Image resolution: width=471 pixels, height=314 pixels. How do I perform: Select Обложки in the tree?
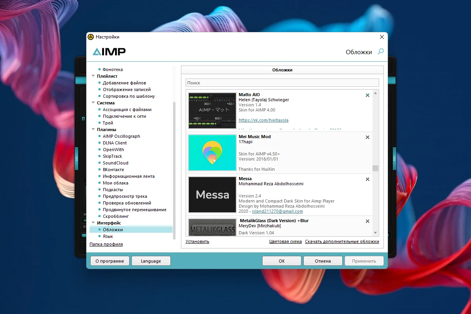tap(113, 230)
